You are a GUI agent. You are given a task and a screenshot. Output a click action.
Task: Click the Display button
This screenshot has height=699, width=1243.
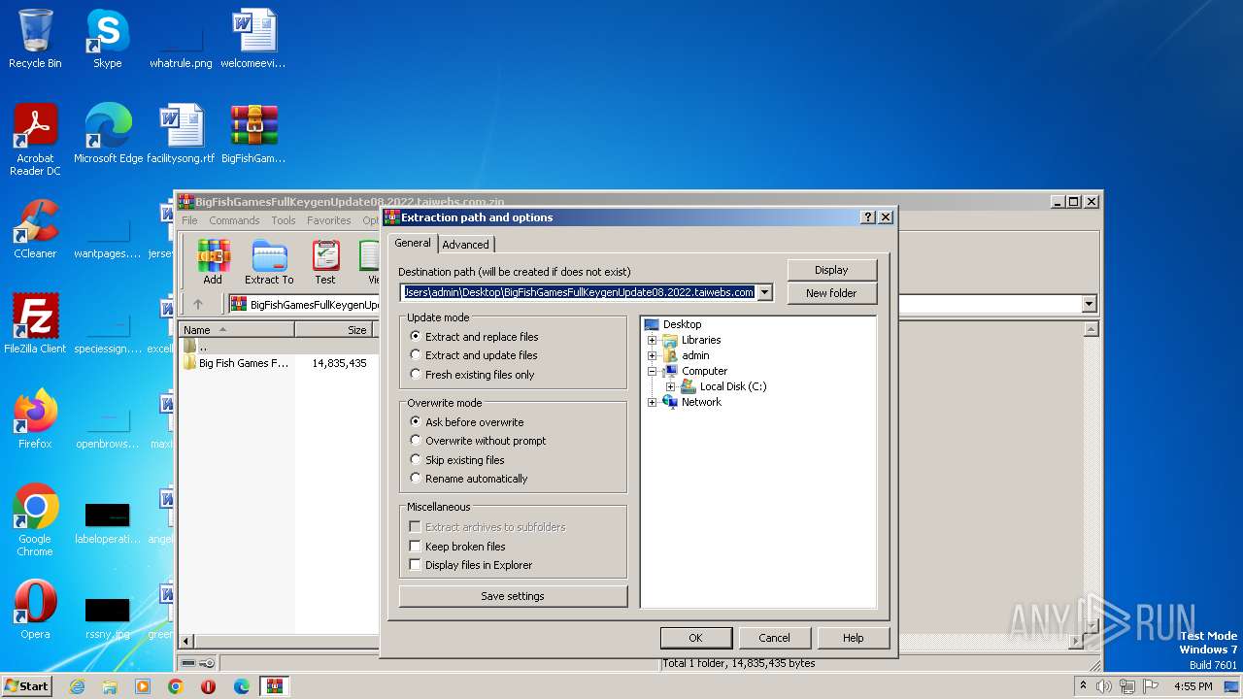(831, 270)
